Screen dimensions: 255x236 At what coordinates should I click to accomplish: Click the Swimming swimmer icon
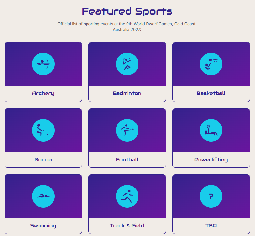(43, 196)
